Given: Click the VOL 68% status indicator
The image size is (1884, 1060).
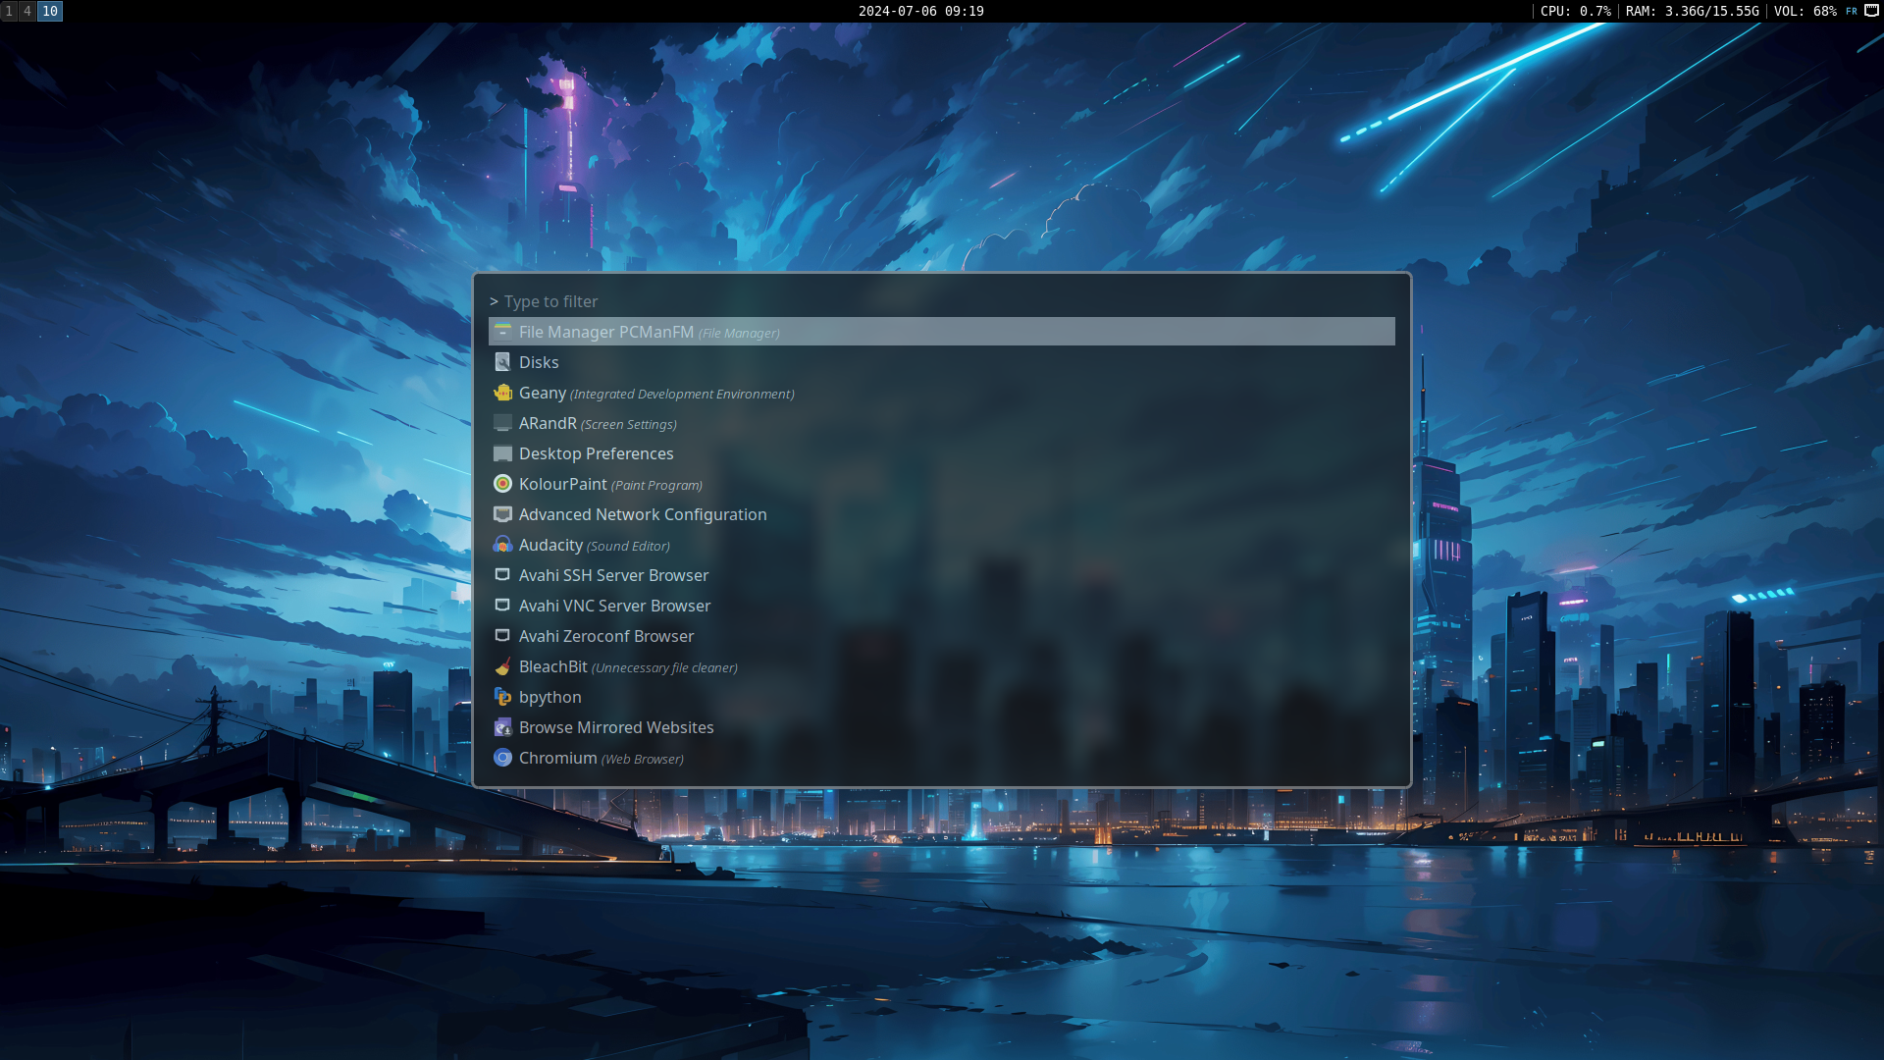Looking at the screenshot, I should click(1805, 11).
